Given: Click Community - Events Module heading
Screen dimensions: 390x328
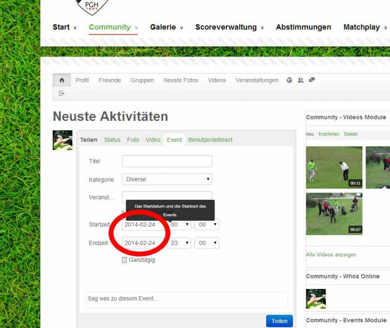Looking at the screenshot, I should click(x=346, y=320).
